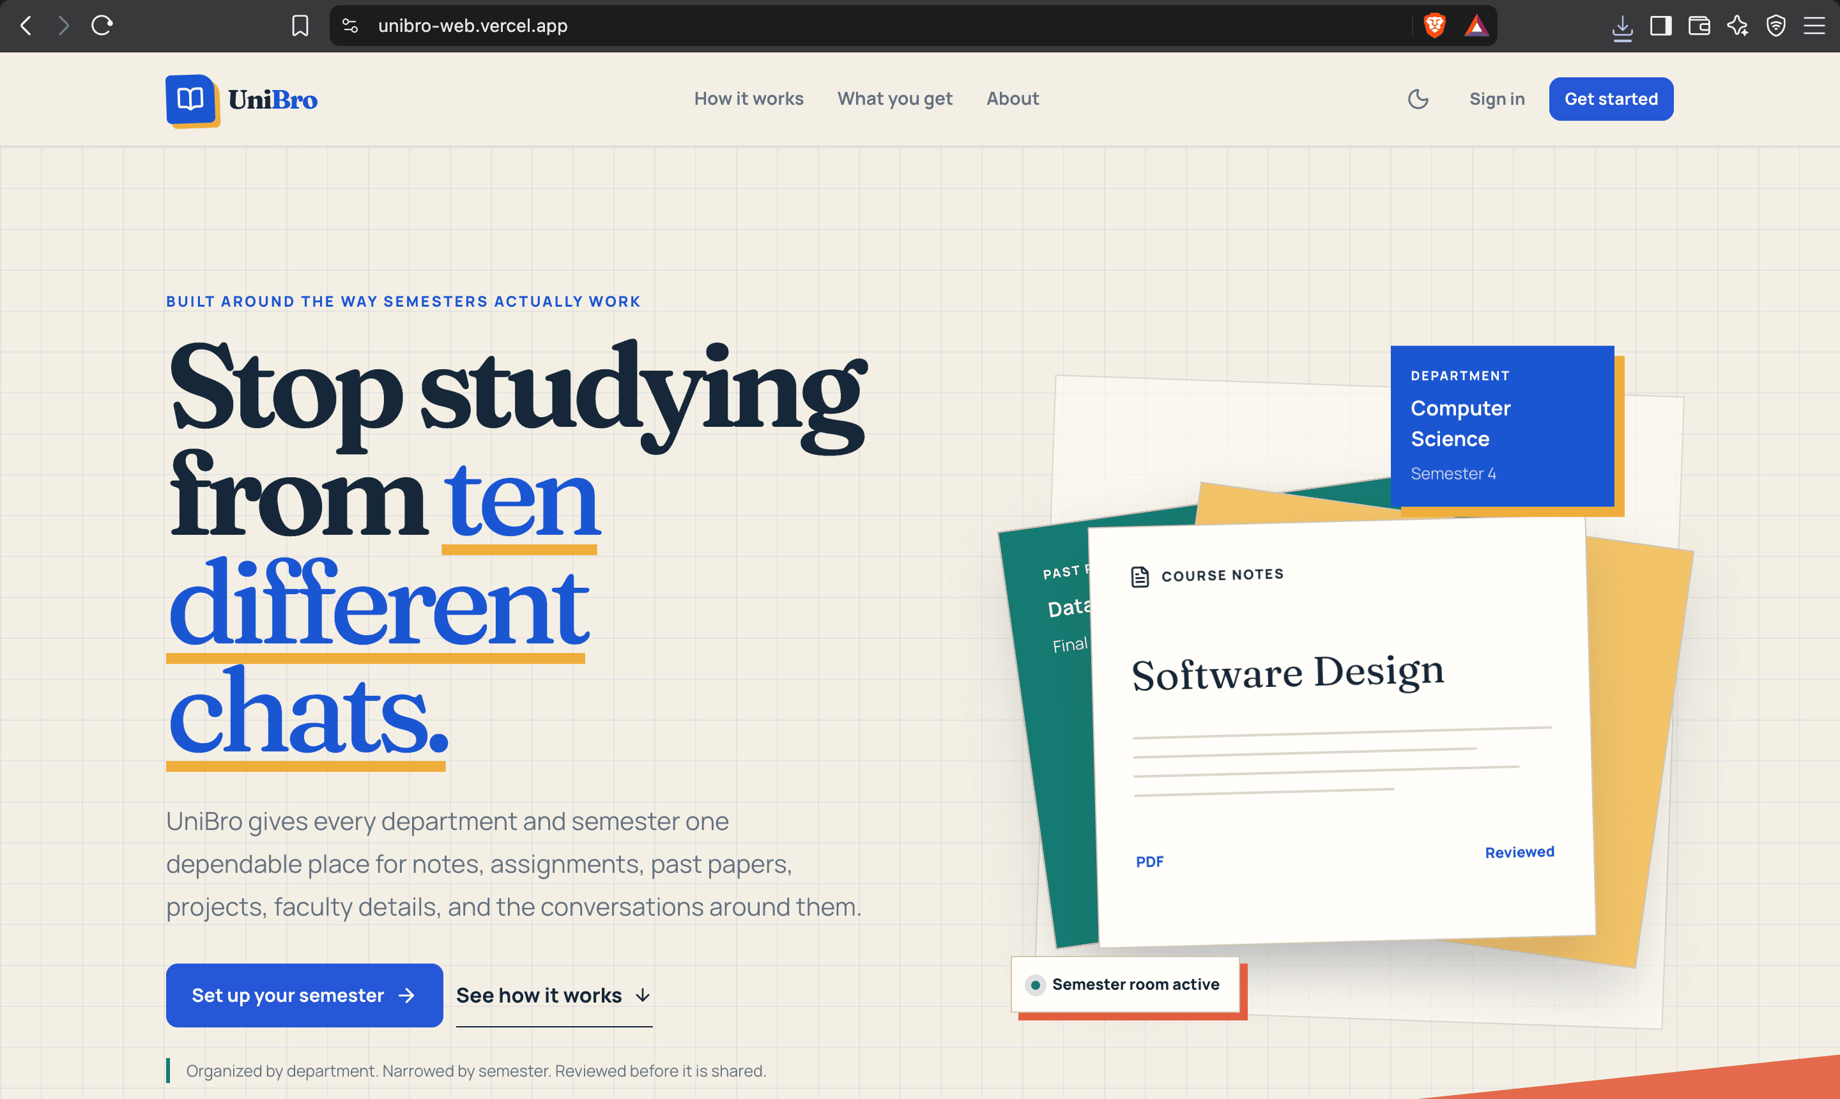This screenshot has height=1099, width=1840.
Task: Click Sign in
Action: coord(1496,99)
